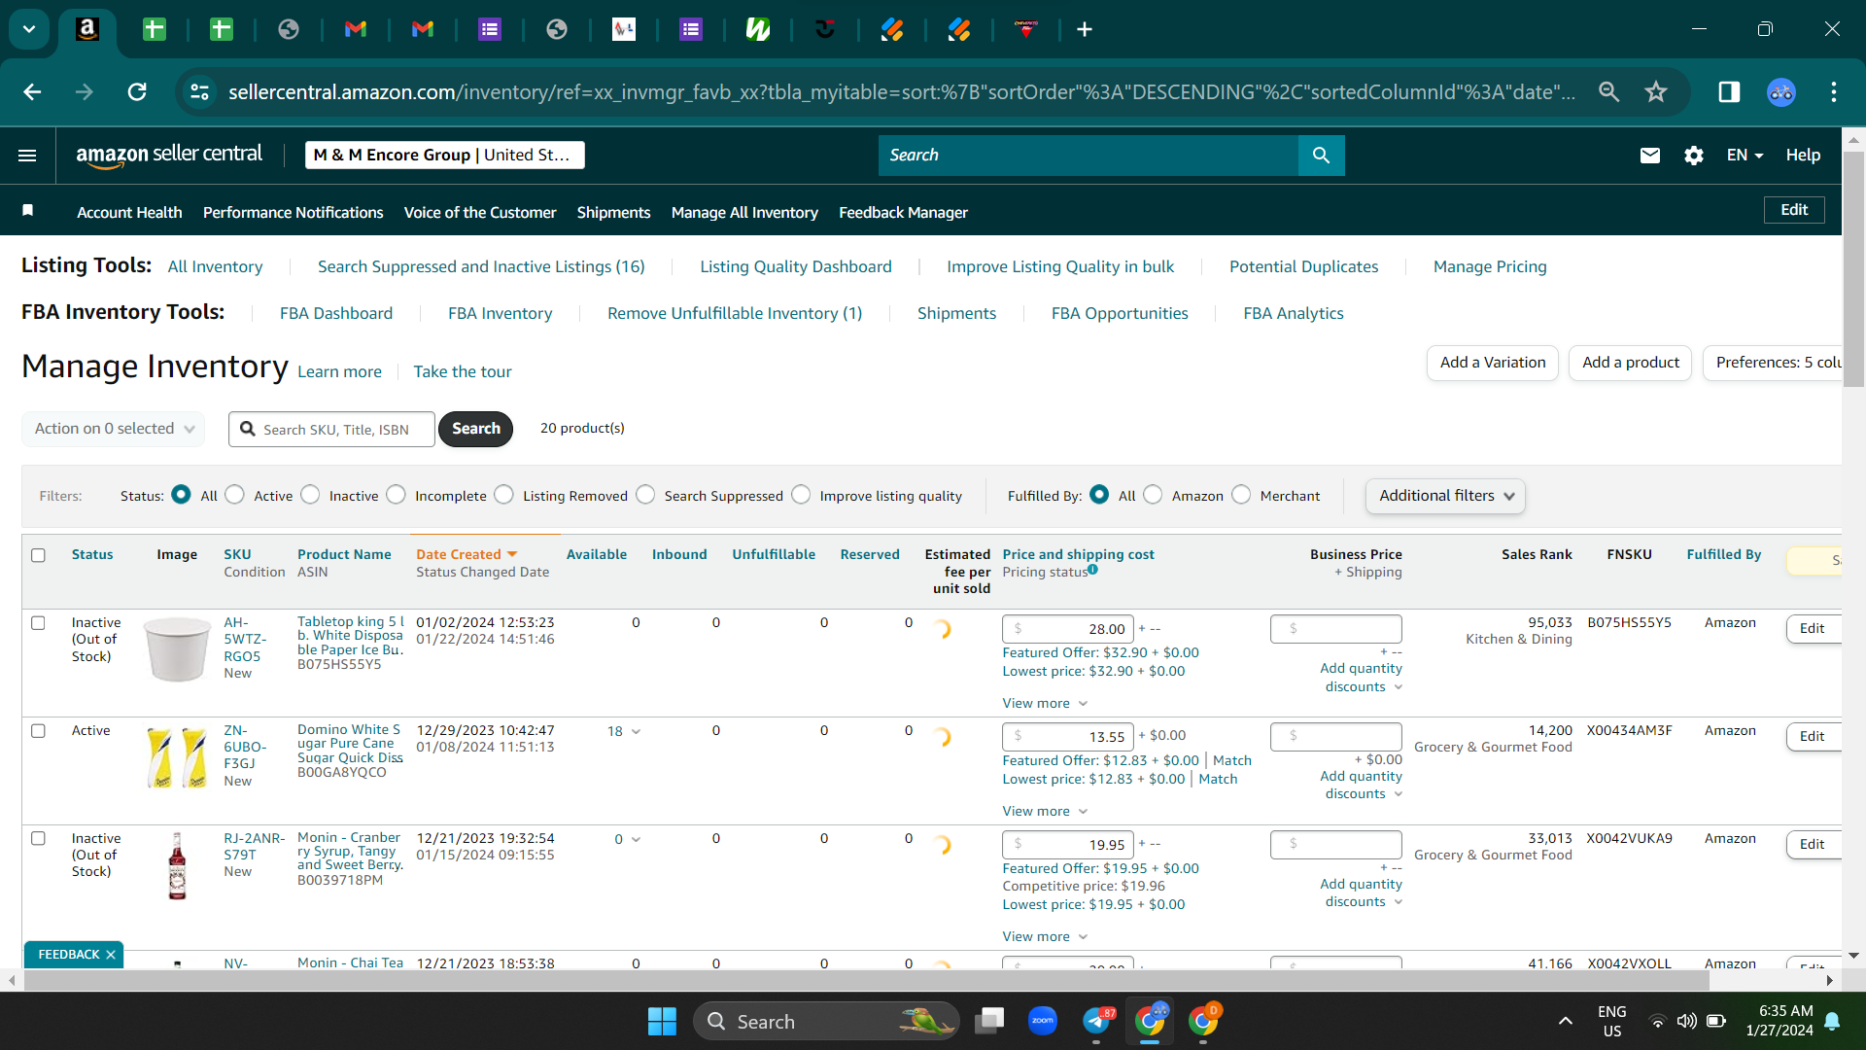This screenshot has height=1050, width=1866.
Task: Open Search Suppressed and Inactive Listings link
Action: coord(481,266)
